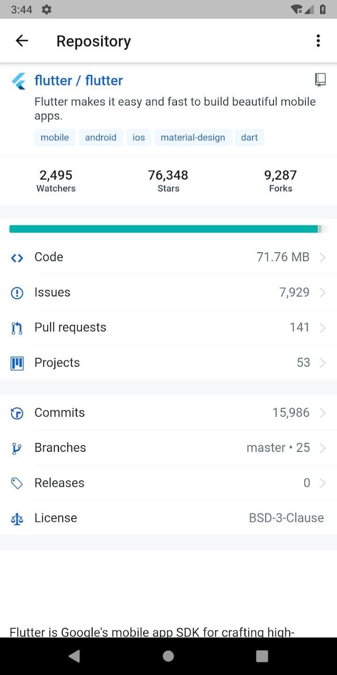The height and width of the screenshot is (675, 337).
Task: Click the Flutter project logo icon
Action: (x=18, y=81)
